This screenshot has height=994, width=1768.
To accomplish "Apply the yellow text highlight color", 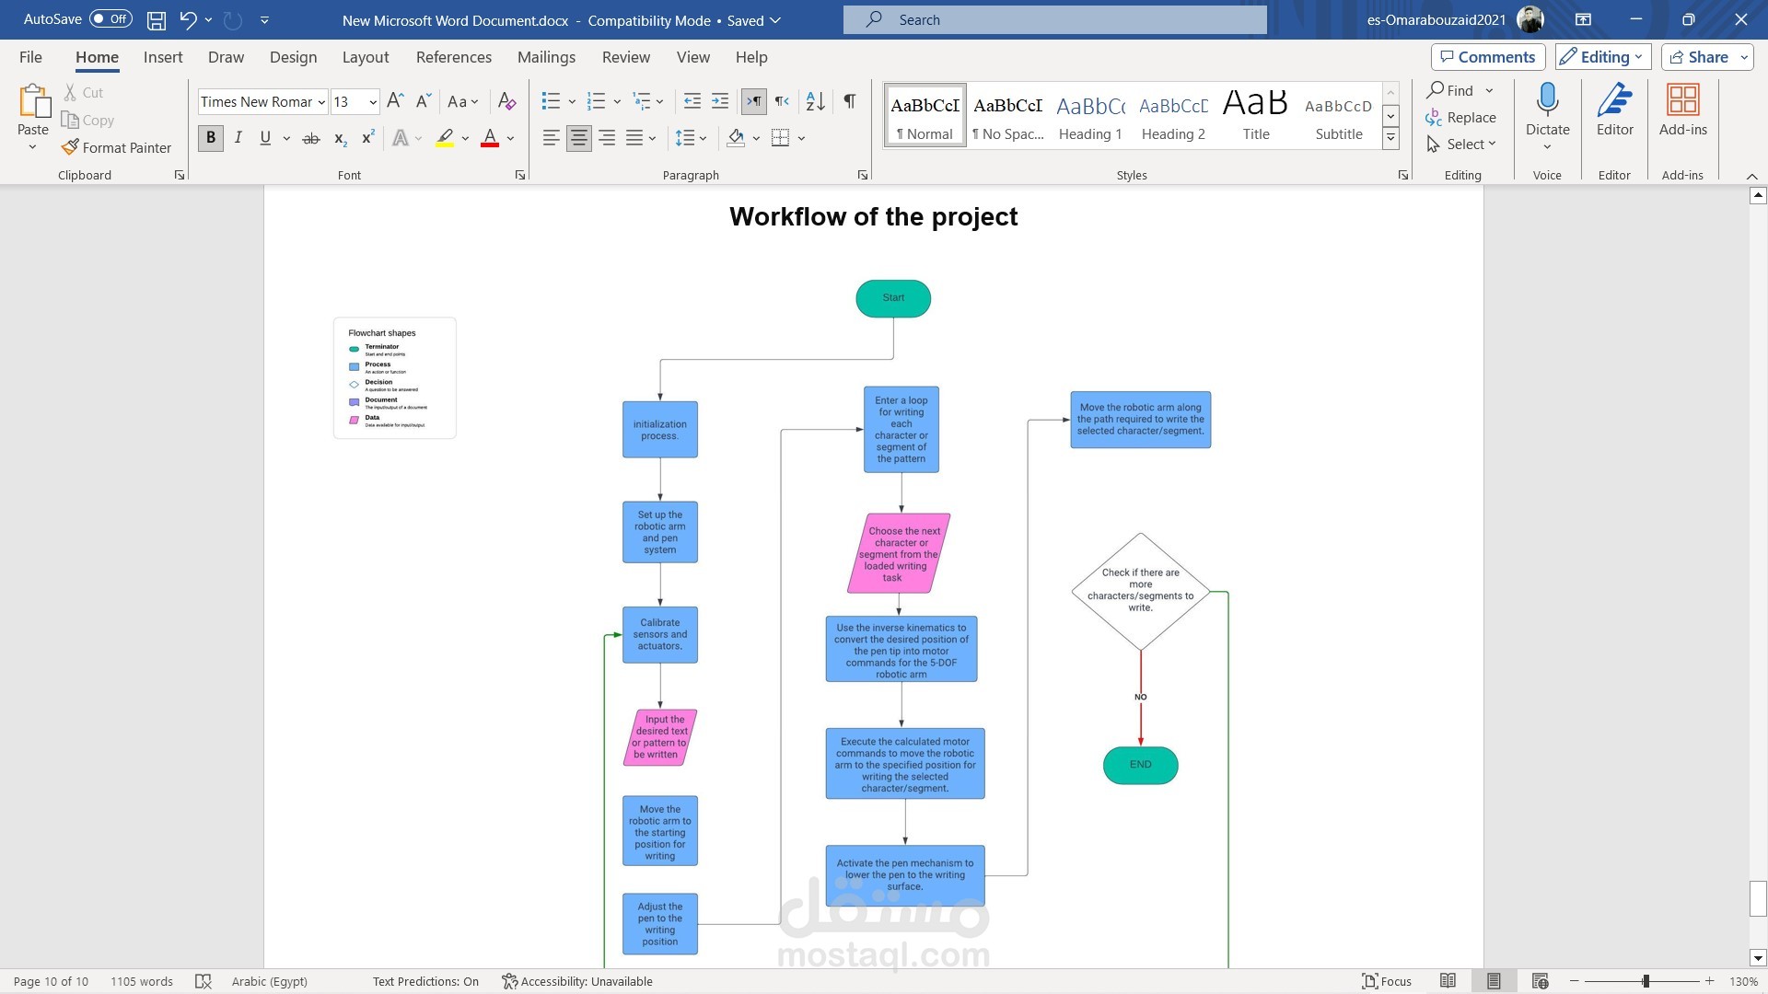I will [x=445, y=138].
